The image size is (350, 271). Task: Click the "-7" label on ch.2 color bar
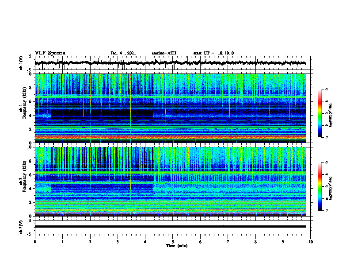[x=326, y=211]
